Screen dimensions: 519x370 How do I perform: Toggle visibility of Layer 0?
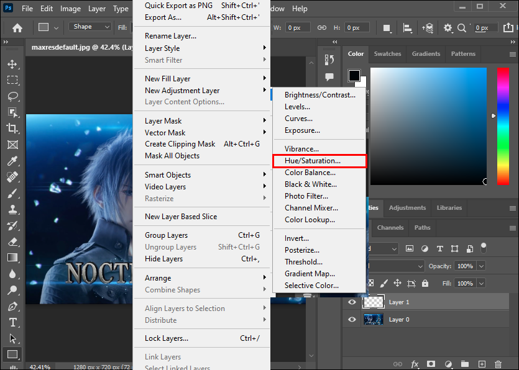(x=352, y=320)
